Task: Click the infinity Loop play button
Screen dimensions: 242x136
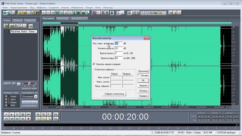Action: point(28,114)
